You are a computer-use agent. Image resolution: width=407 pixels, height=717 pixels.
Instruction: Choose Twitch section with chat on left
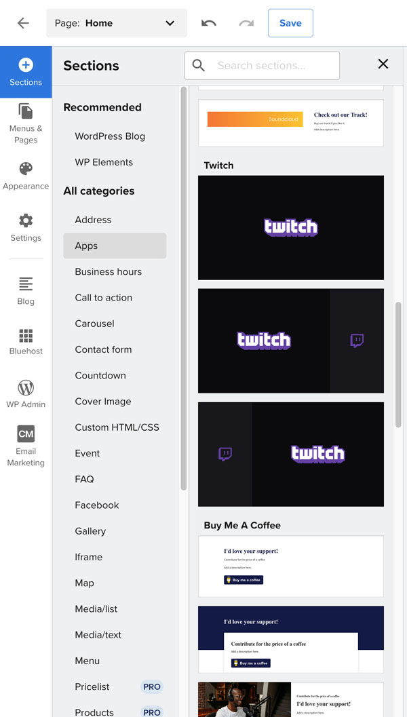tap(291, 454)
